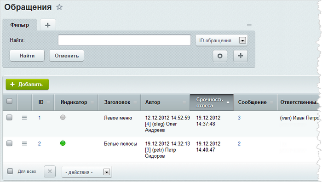
Task: Click grey indicator of Левое меню ticket
Action: coord(63,117)
